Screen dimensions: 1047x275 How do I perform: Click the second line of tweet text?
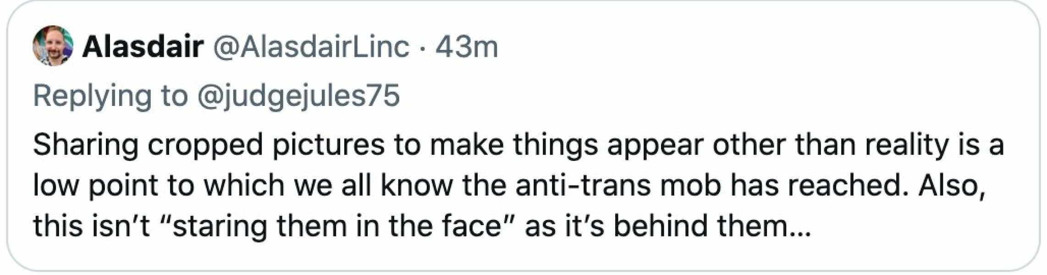coord(509,186)
